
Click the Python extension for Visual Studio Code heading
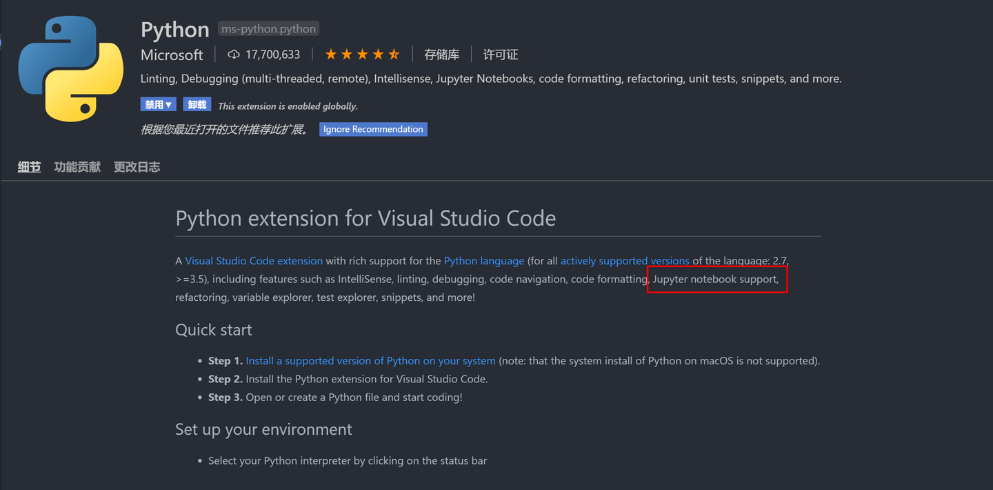(x=365, y=219)
